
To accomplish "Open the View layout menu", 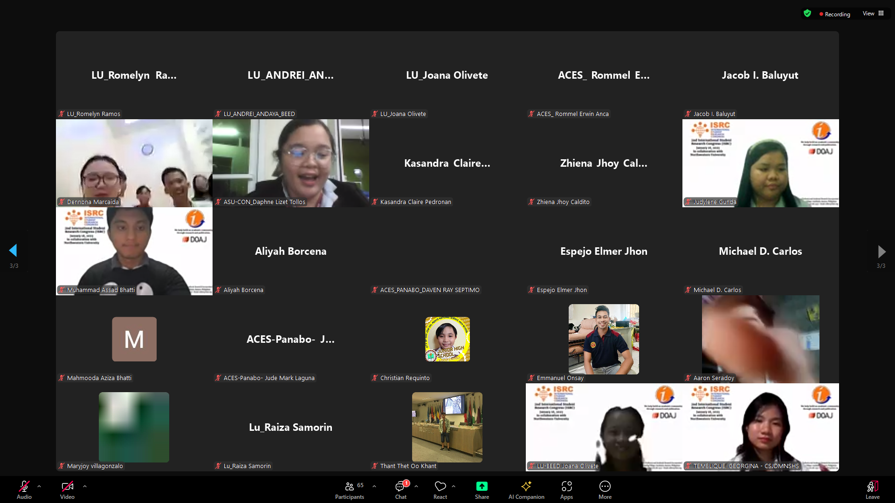I will [x=873, y=14].
